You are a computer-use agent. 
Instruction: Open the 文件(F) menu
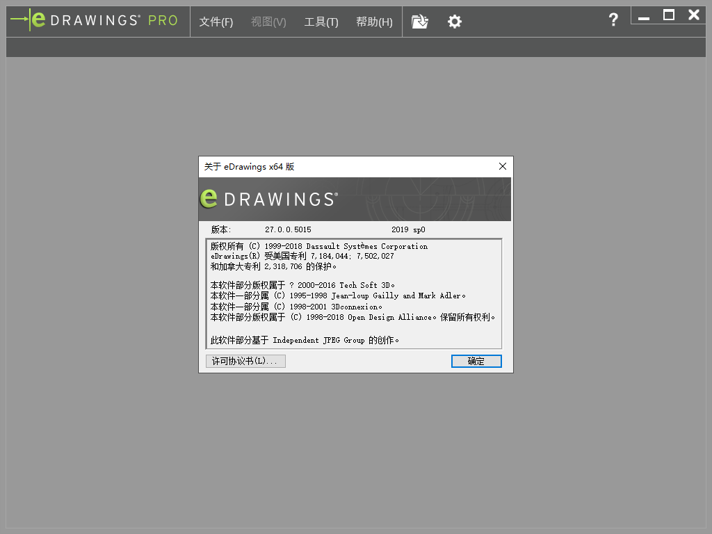(x=216, y=22)
